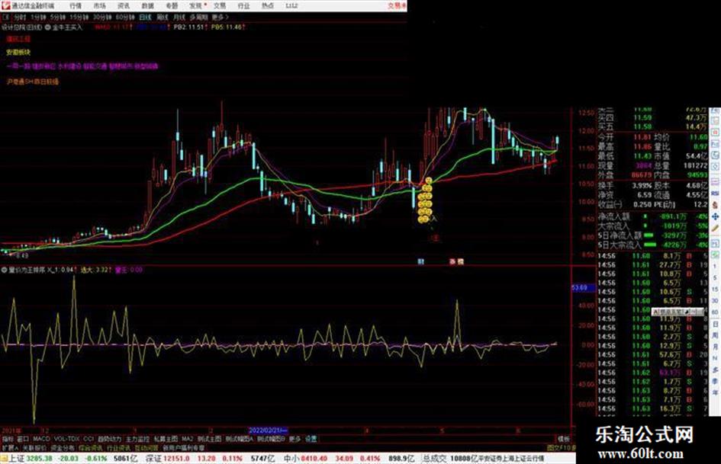
Task: Select the 多周期 tab
Action: click(198, 17)
